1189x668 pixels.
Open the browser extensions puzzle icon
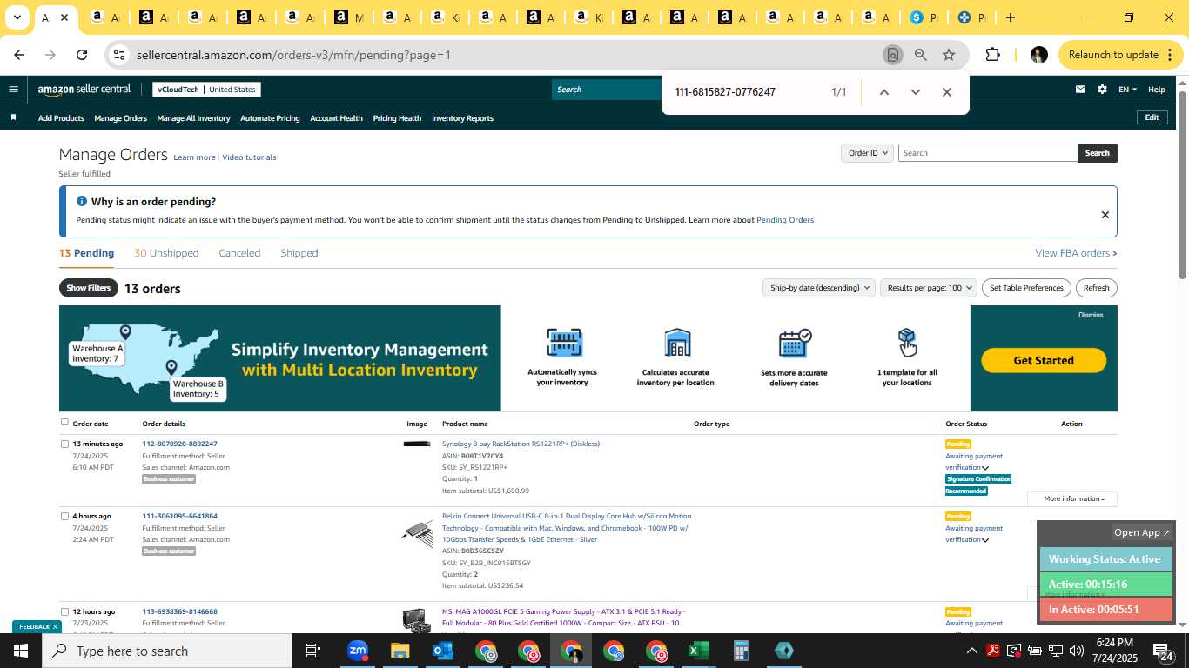click(x=992, y=55)
